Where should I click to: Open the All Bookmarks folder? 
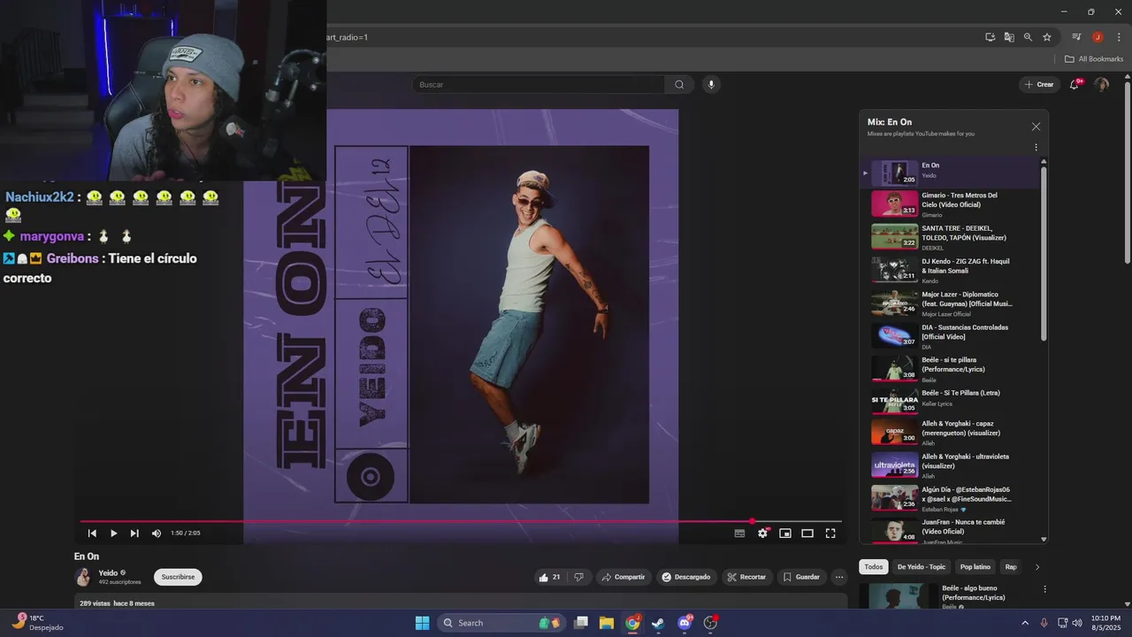click(x=1094, y=59)
